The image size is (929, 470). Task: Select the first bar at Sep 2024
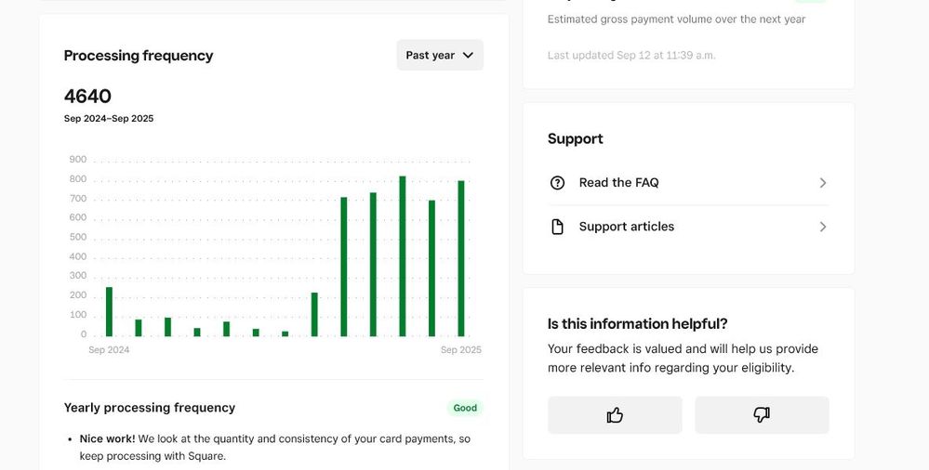point(109,312)
